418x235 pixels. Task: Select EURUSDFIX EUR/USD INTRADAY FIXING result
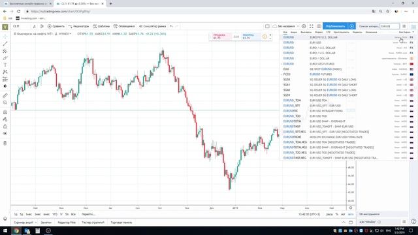(x=348, y=111)
